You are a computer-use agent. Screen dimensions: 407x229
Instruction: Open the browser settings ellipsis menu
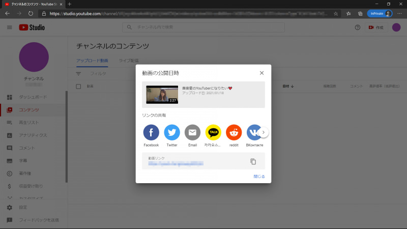click(x=399, y=14)
